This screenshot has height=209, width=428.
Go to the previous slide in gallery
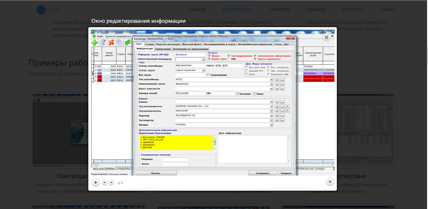[104, 182]
